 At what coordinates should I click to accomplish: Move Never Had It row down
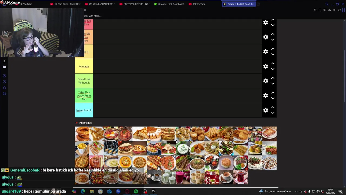[273, 113]
